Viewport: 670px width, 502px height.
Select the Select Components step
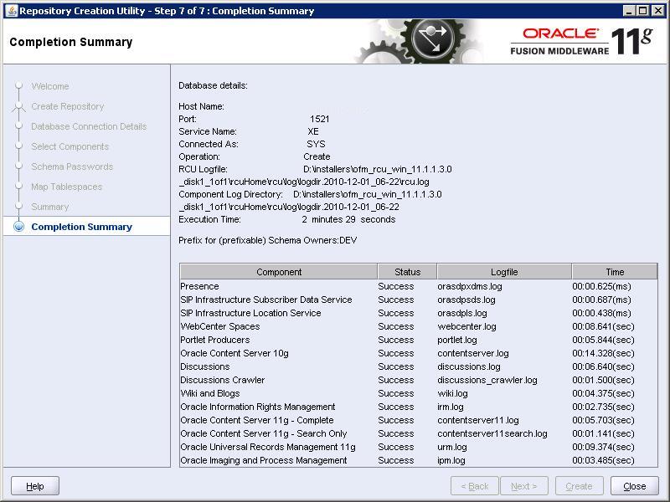tap(70, 146)
